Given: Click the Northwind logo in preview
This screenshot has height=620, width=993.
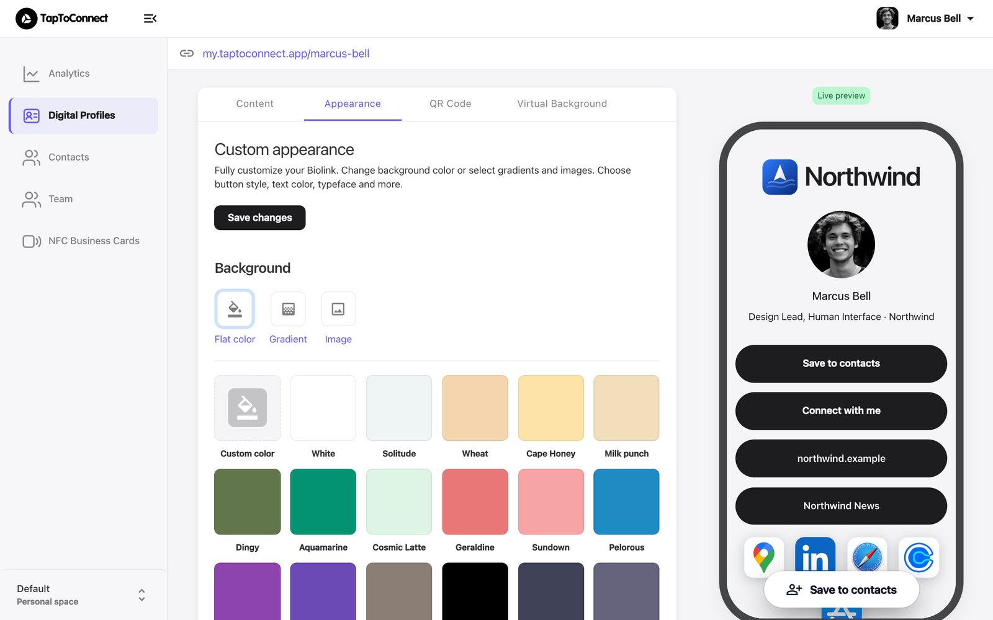Looking at the screenshot, I should [x=841, y=177].
